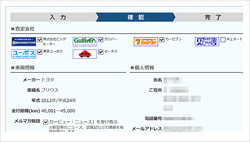Uncheck the カーセブン checkbox
The image size is (250, 142).
click(x=162, y=40)
